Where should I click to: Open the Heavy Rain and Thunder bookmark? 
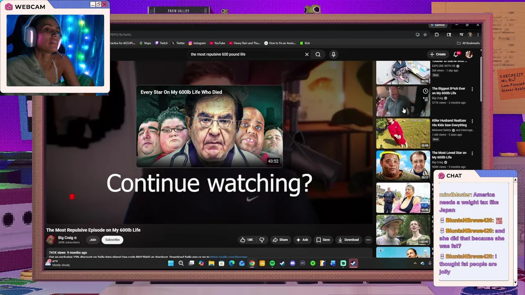point(244,43)
